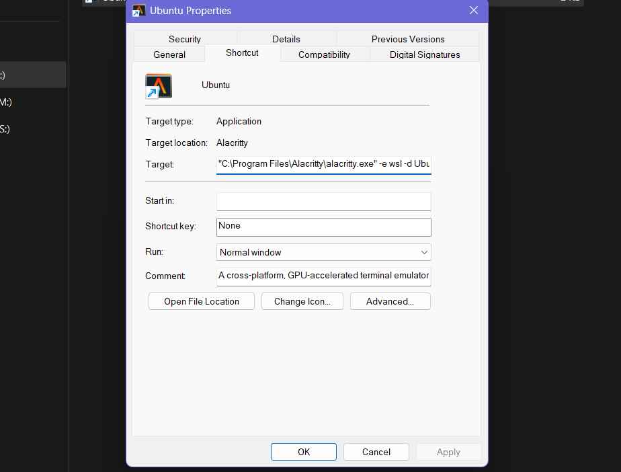Click the 'Alacritty' target location value

pos(232,143)
